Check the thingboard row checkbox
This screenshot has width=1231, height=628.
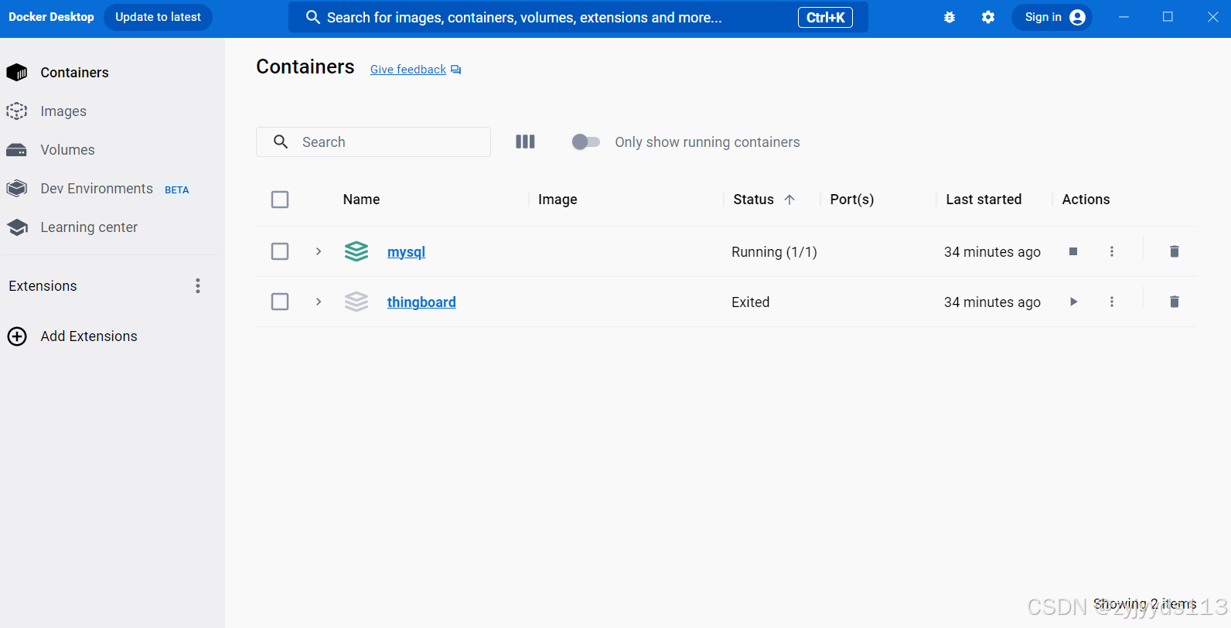pyautogui.click(x=280, y=302)
